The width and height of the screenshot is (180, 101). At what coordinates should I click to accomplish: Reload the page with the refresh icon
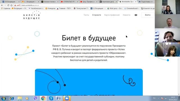8,5
